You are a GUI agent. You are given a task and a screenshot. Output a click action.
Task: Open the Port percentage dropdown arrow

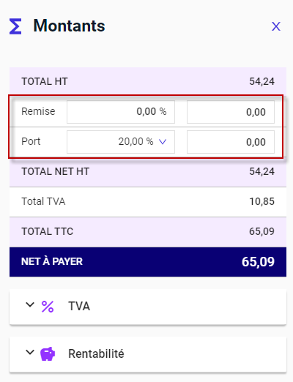tap(163, 141)
